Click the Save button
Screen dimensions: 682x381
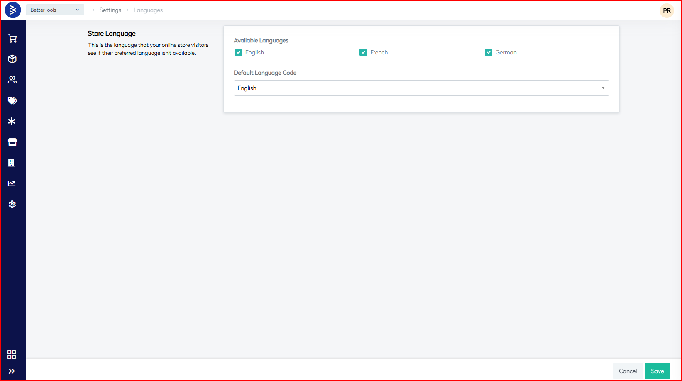pos(657,371)
